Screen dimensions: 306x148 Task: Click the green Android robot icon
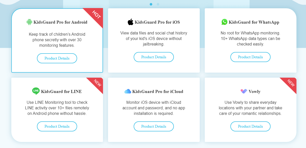pos(29,22)
